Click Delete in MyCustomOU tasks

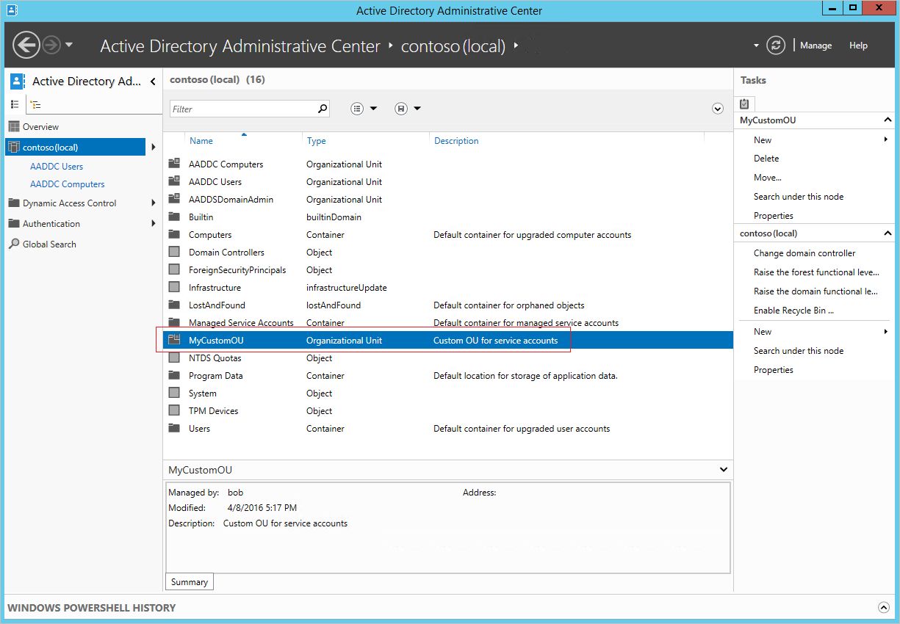[766, 159]
